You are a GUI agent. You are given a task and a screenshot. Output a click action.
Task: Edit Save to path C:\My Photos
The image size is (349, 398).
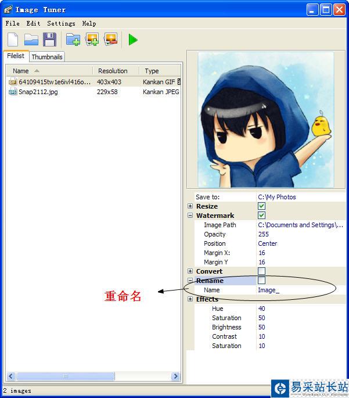301,197
